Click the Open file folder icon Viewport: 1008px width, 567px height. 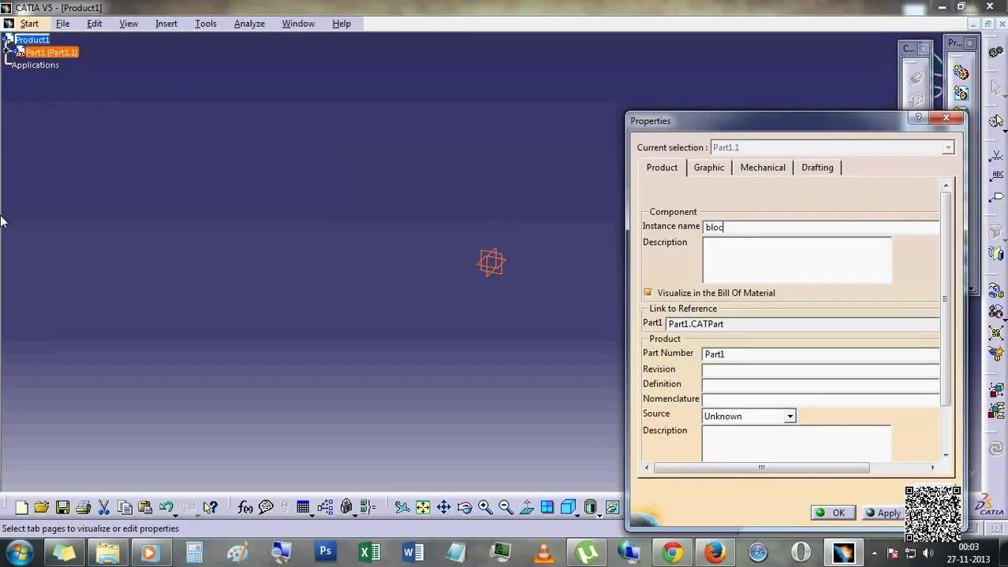pos(42,508)
